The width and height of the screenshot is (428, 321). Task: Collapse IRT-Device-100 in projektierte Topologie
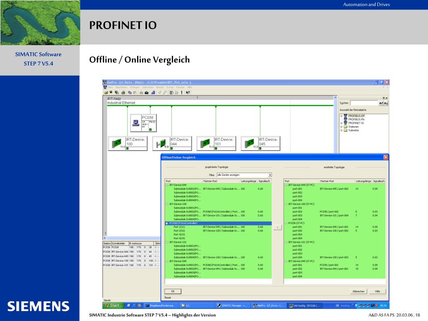[x=167, y=204]
